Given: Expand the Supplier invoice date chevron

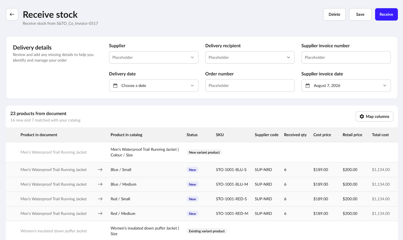Looking at the screenshot, I should [x=385, y=86].
